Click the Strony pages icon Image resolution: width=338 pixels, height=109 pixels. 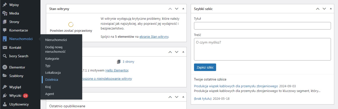point(5,22)
